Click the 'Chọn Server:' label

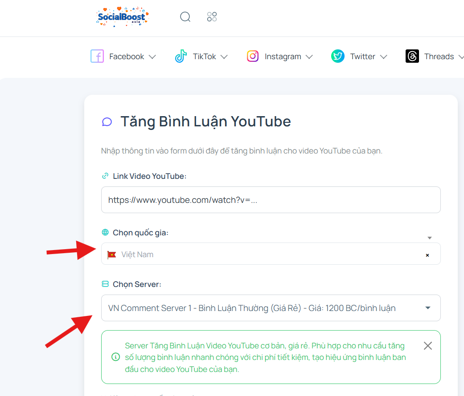pos(137,284)
